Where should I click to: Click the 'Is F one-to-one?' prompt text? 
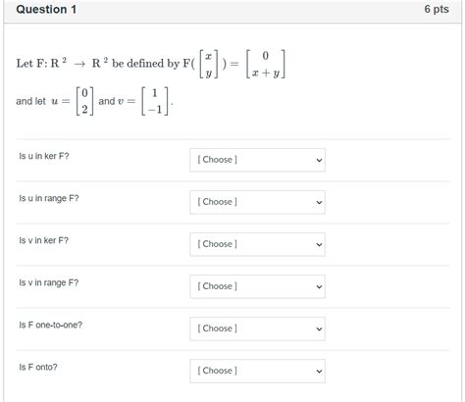click(x=50, y=325)
